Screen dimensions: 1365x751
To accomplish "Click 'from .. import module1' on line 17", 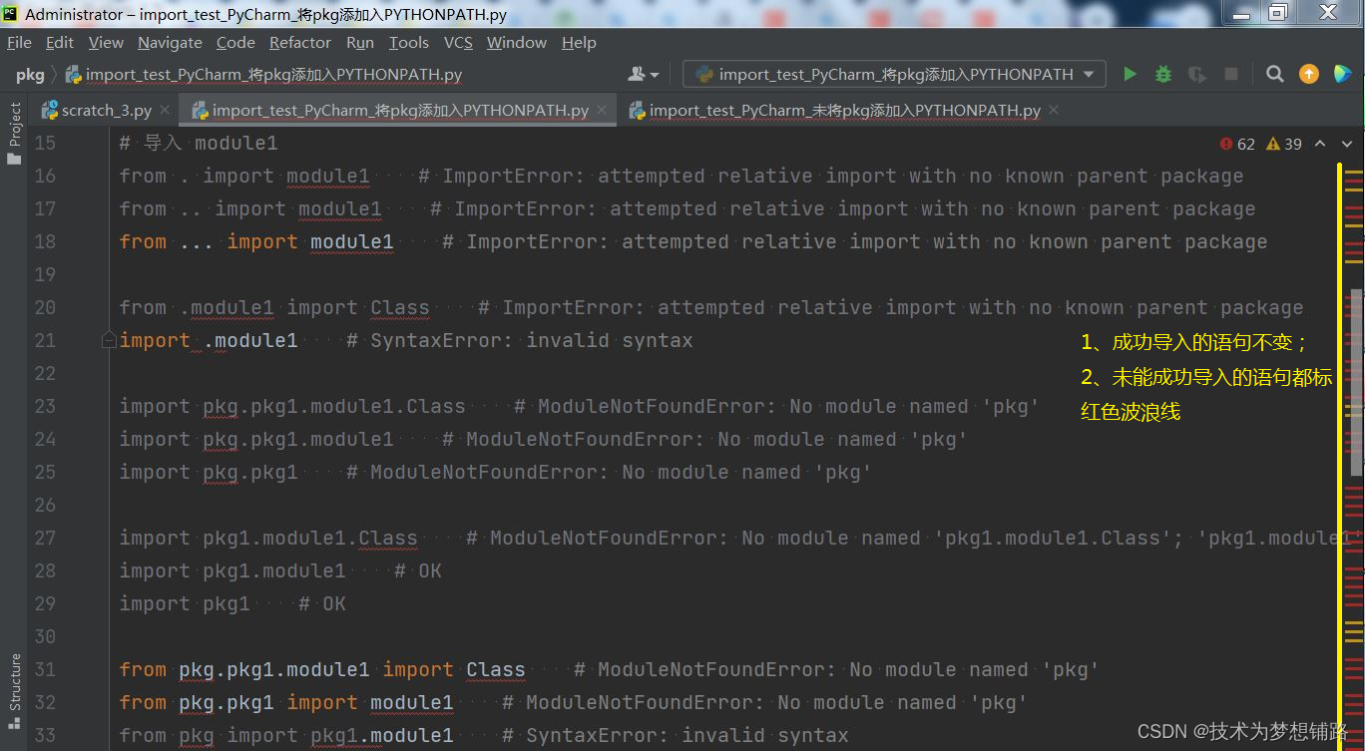I will pyautogui.click(x=250, y=208).
